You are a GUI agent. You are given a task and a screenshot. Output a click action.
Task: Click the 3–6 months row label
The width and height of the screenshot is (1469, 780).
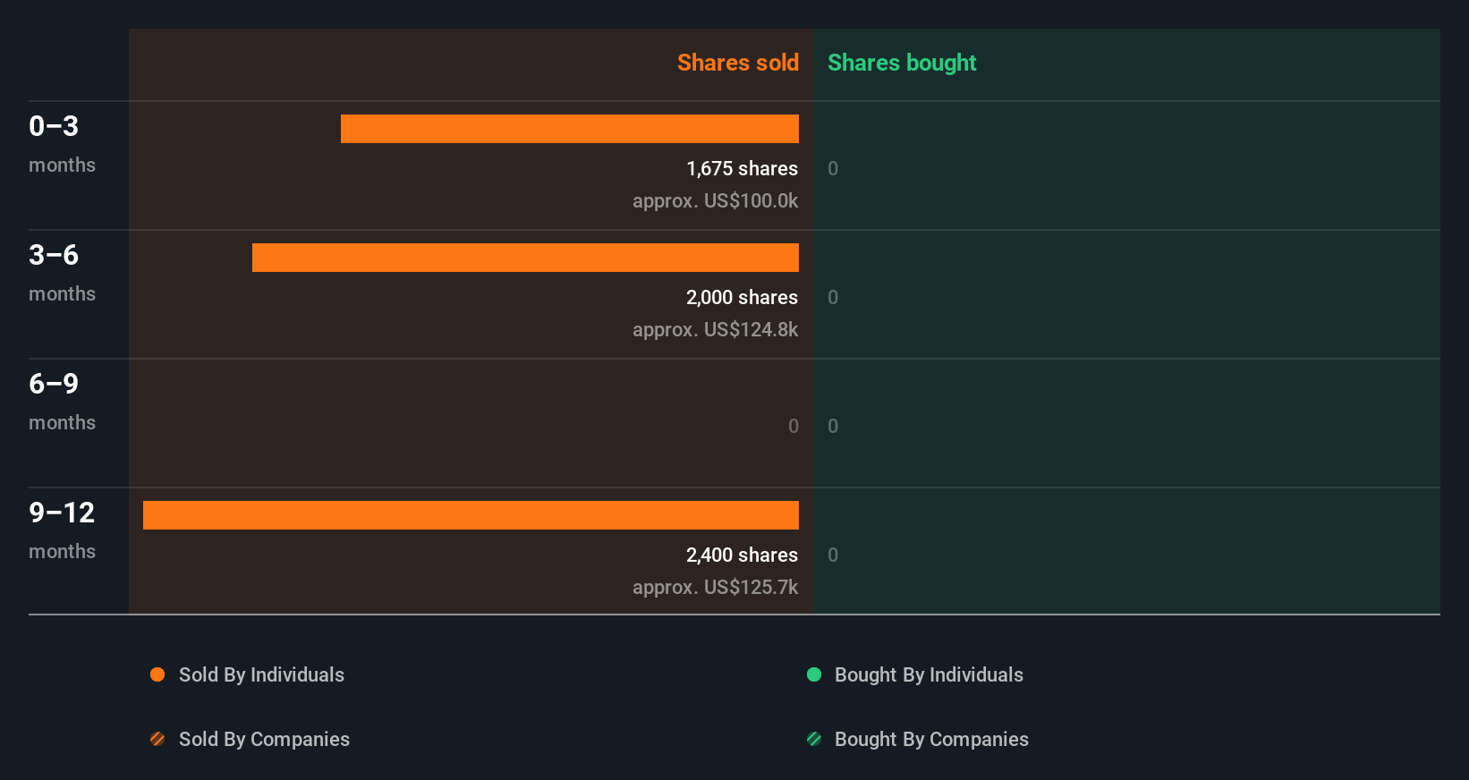click(62, 273)
